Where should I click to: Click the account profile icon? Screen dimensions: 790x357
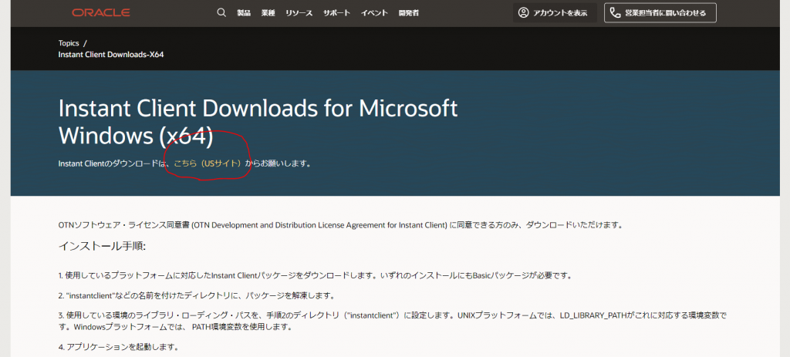tap(524, 13)
